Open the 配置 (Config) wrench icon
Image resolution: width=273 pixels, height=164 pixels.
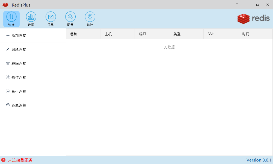[x=70, y=19]
